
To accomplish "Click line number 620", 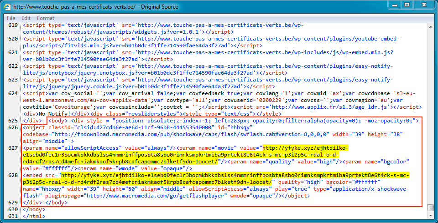I will point(13,39).
